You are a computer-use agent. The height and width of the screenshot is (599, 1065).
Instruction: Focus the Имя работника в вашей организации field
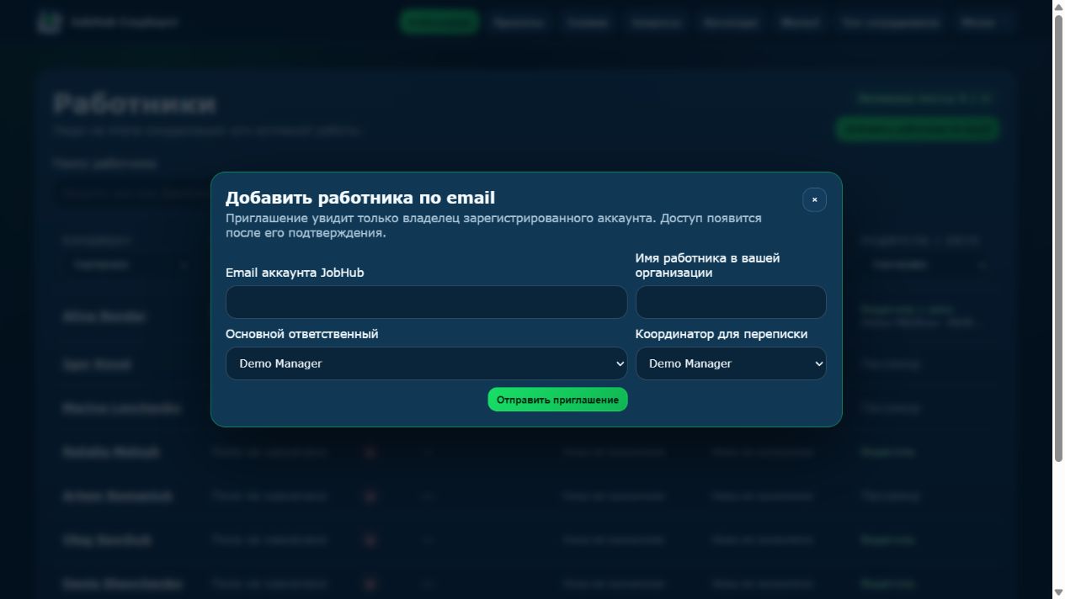coord(731,302)
